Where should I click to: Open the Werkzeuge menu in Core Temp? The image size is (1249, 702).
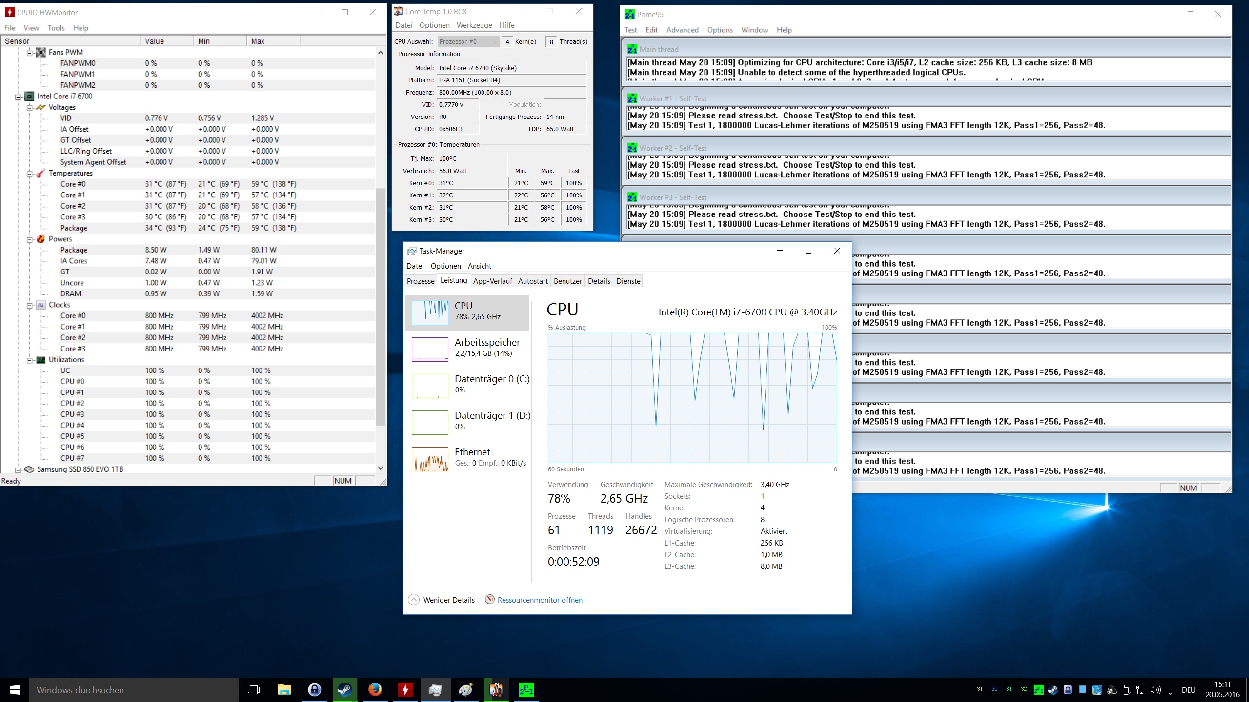click(474, 25)
